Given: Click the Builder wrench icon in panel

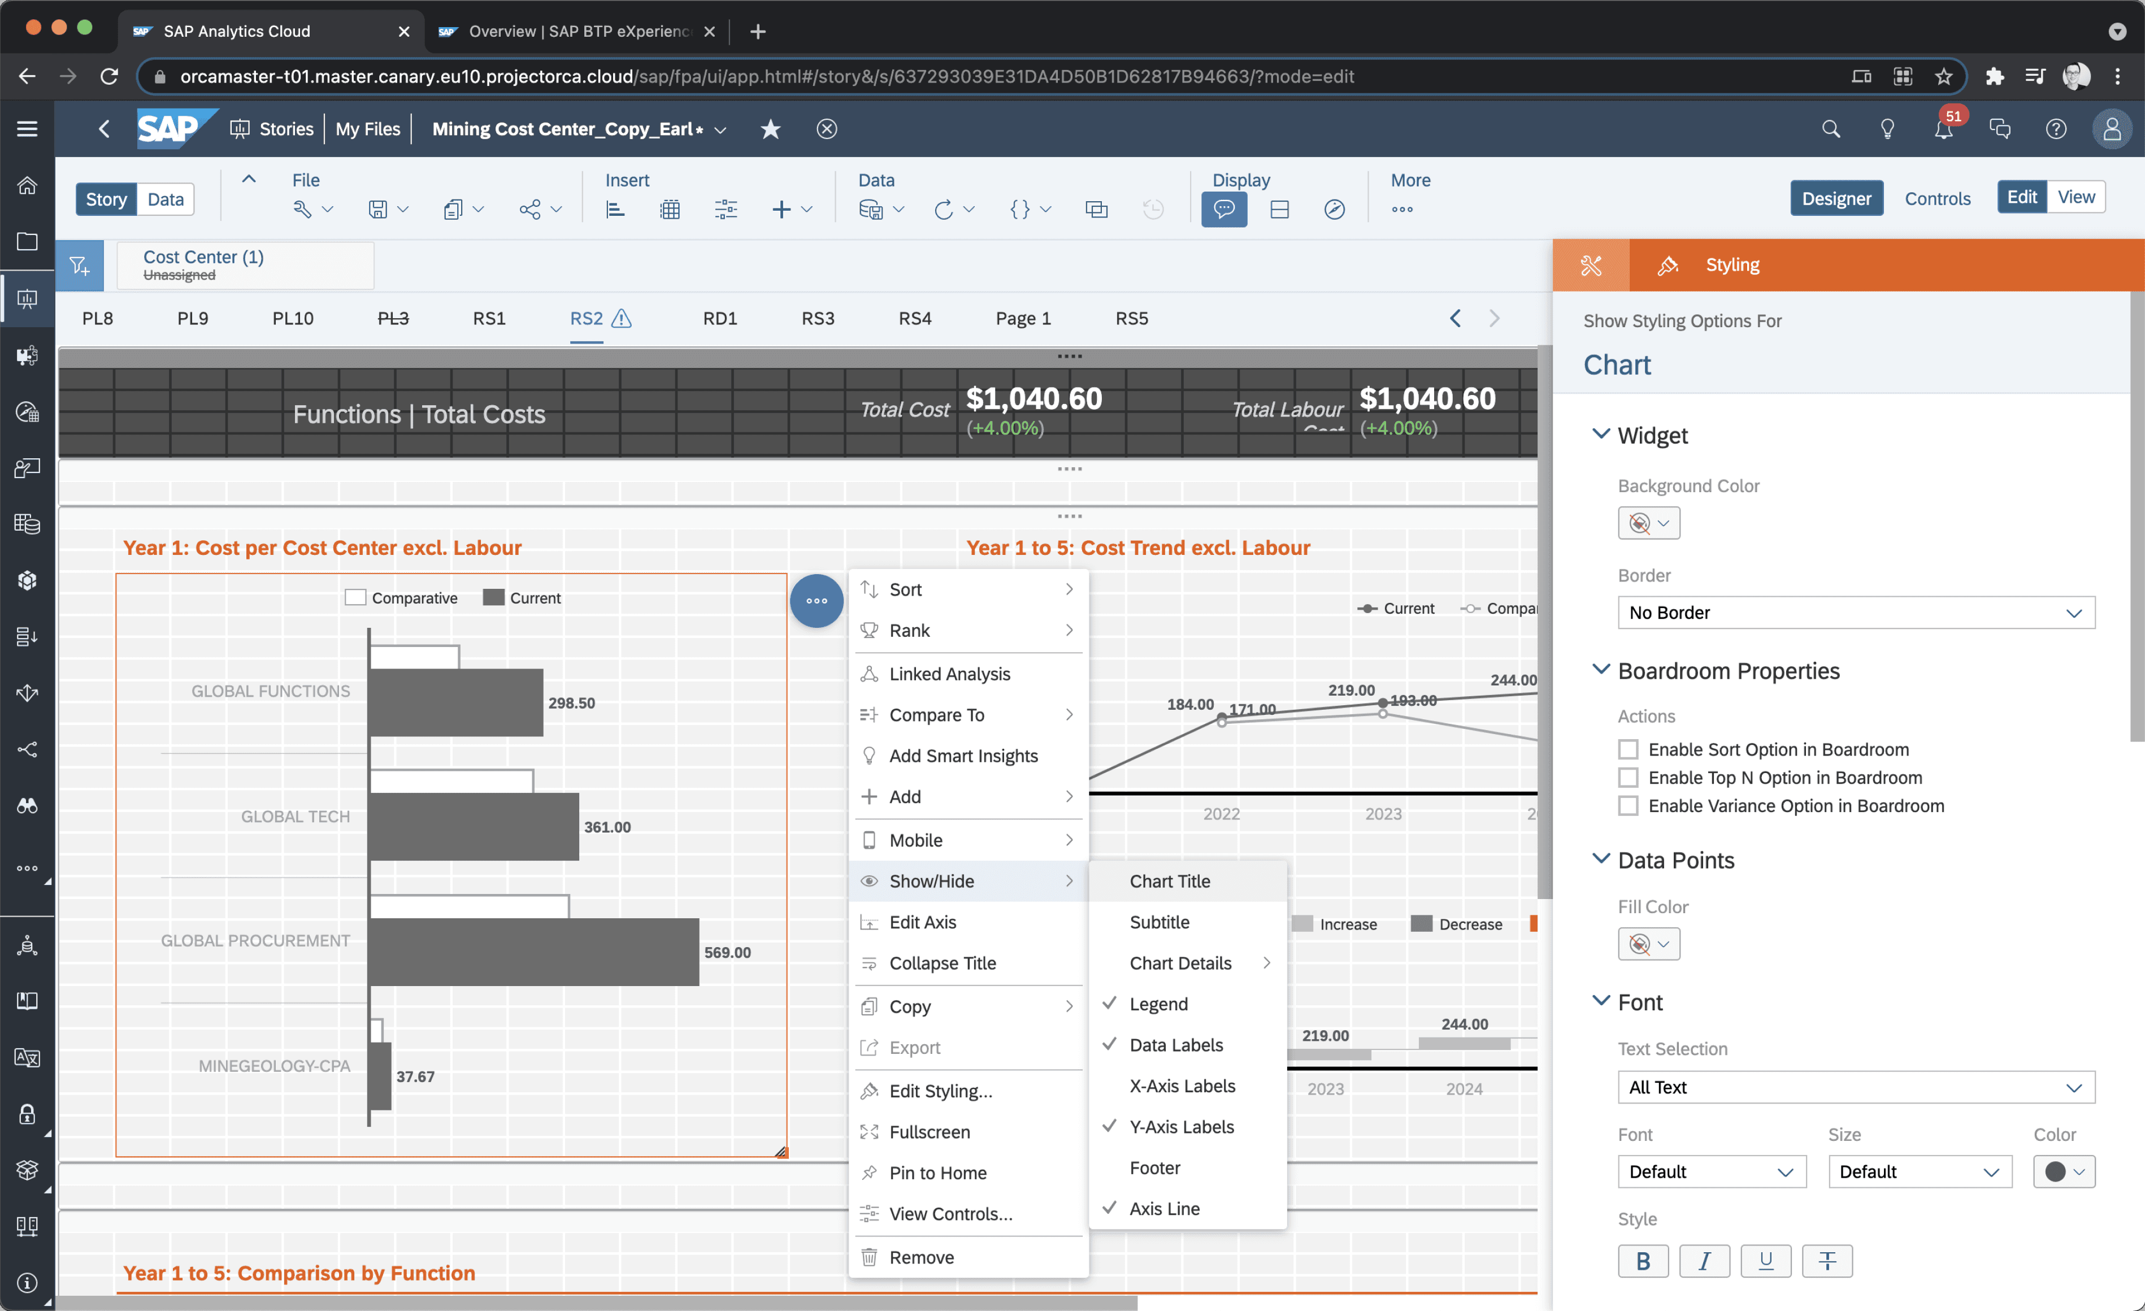Looking at the screenshot, I should tap(1591, 266).
